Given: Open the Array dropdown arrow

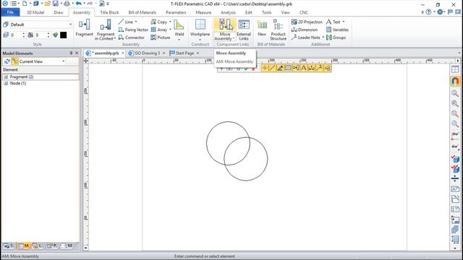Looking at the screenshot, I should 170,30.
